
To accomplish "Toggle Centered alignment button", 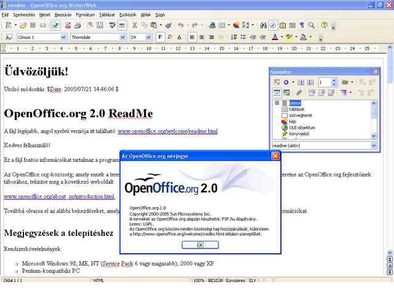I will point(202,37).
